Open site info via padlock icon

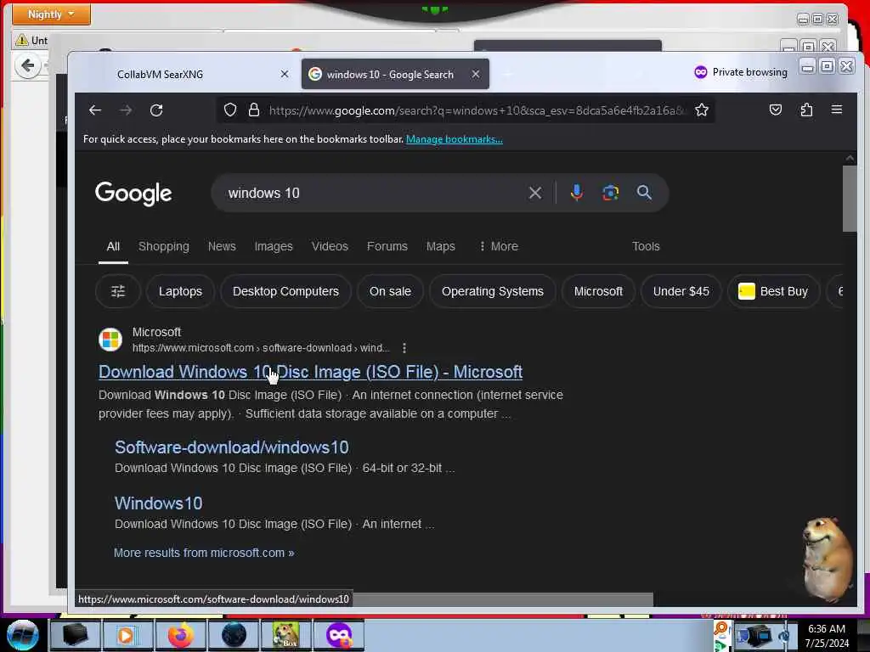(253, 110)
